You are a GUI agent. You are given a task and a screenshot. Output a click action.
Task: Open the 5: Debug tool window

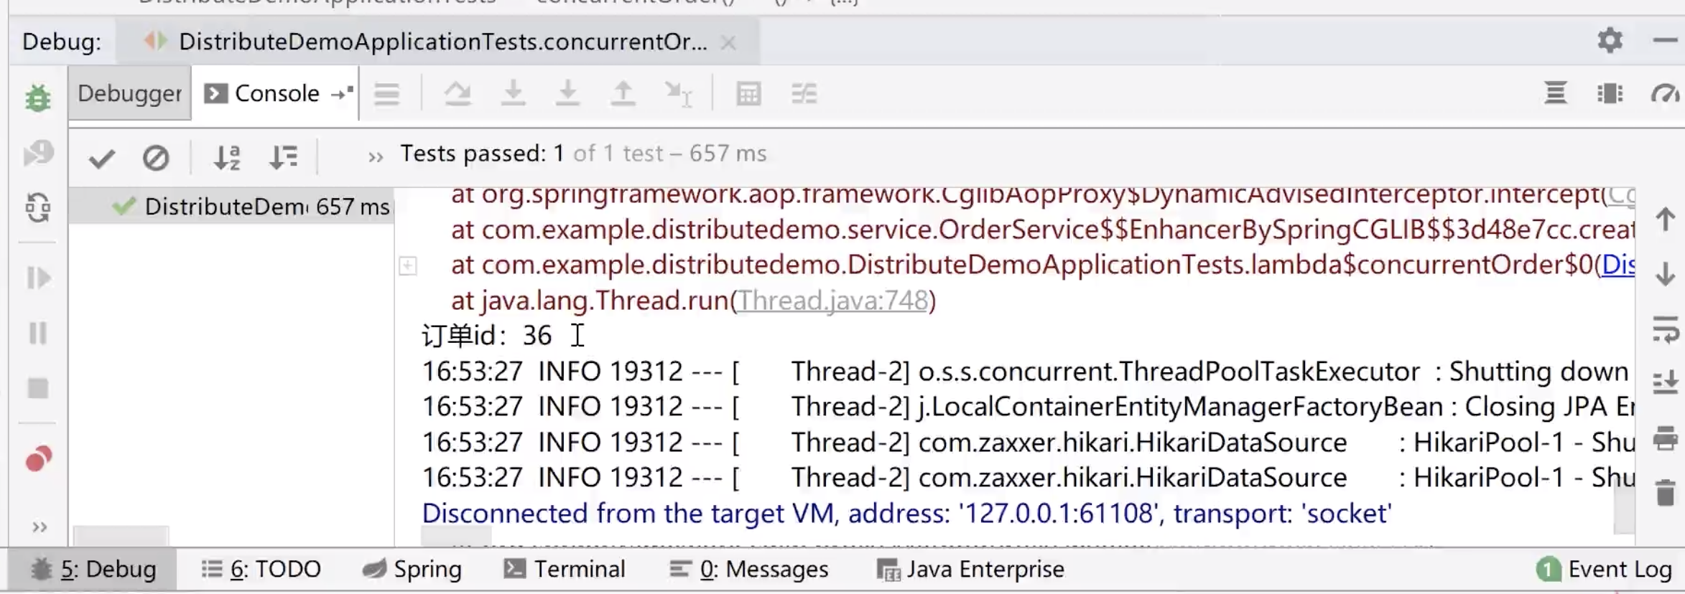pos(93,570)
